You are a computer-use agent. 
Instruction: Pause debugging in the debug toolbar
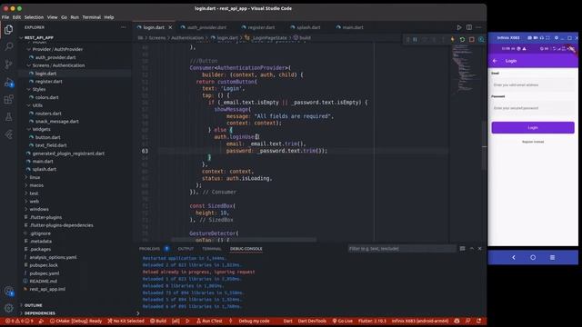coord(415,39)
